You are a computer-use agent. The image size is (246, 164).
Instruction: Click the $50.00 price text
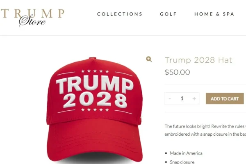pos(178,72)
